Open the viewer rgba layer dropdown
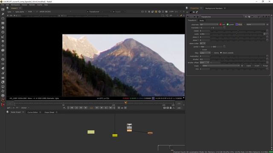Viewport: 273px width, 153px height. (x=10, y=12)
